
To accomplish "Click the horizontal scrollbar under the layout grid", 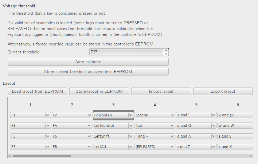I will coord(41,156).
